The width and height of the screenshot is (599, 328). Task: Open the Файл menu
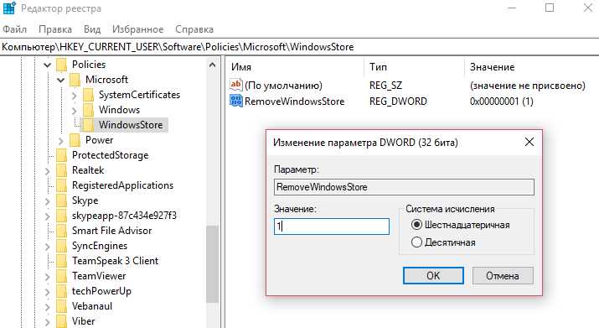(x=14, y=29)
